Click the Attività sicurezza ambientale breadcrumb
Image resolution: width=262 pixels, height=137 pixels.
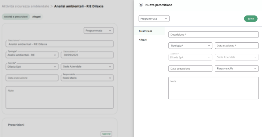click(x=25, y=6)
